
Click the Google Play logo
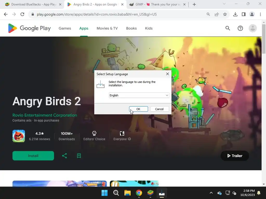point(29,28)
